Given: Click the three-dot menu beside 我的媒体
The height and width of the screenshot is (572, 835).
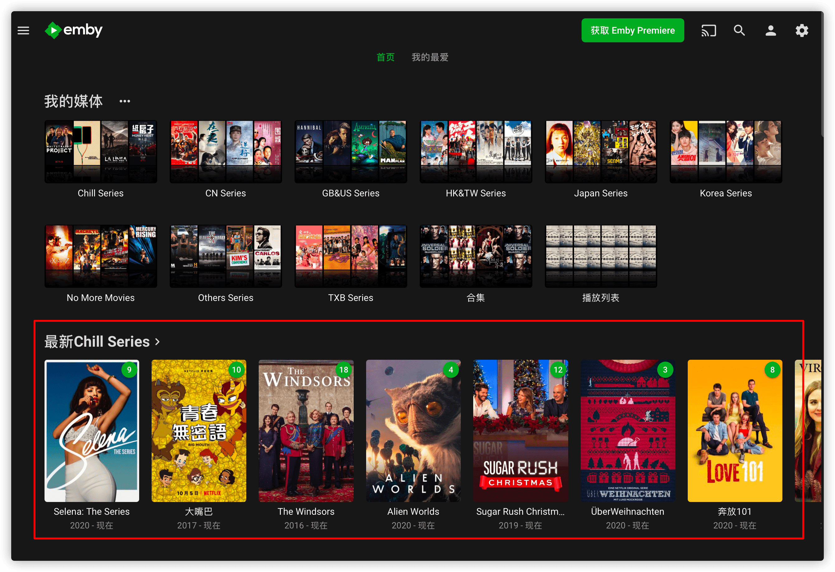Looking at the screenshot, I should [125, 101].
